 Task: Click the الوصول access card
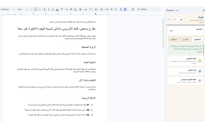pos(186,31)
